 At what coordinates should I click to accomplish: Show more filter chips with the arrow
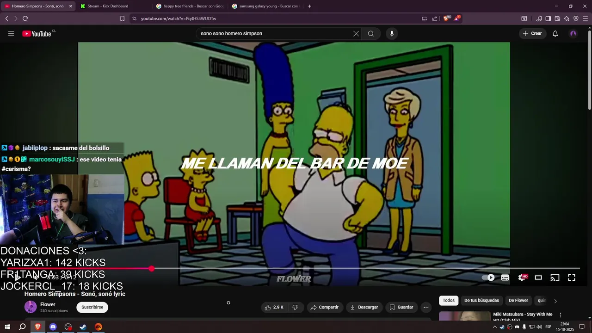coord(555,301)
